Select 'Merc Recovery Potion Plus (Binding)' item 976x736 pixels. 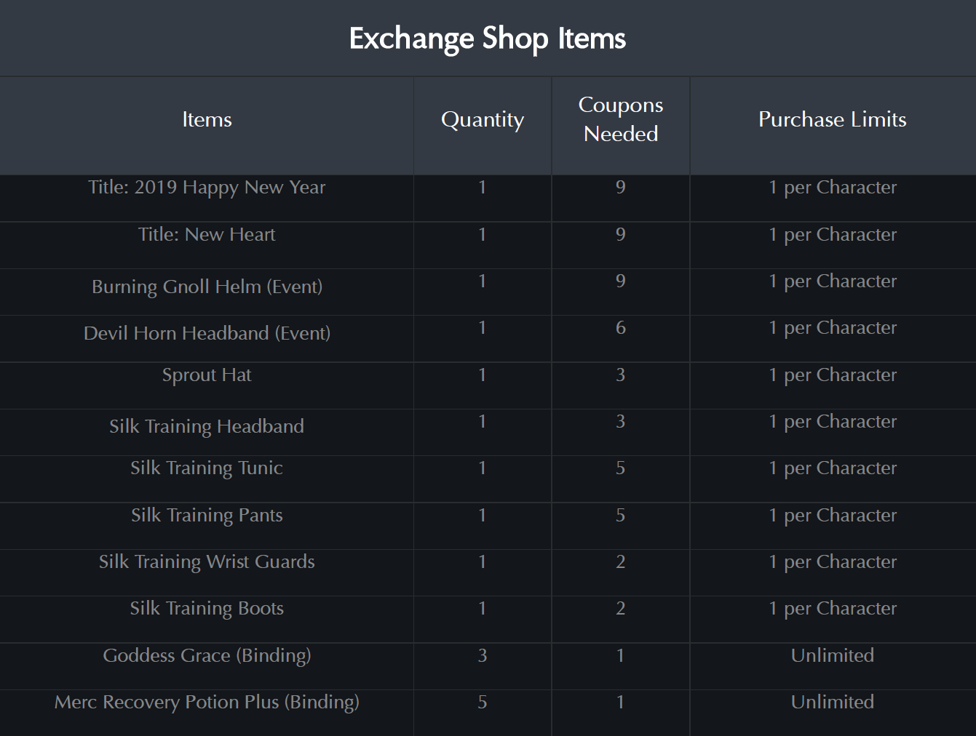pyautogui.click(x=207, y=702)
